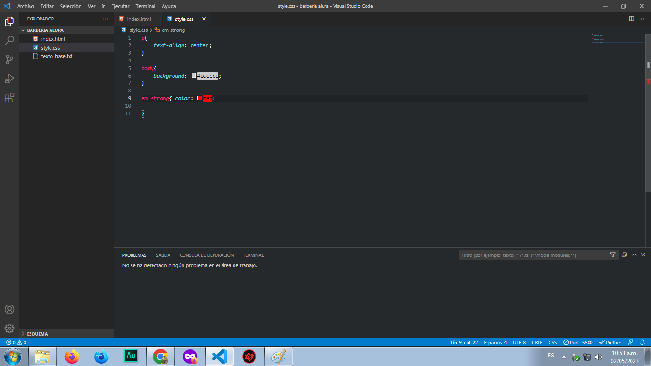Change the CSS language mode
Screen dimensions: 651x366
[553, 342]
